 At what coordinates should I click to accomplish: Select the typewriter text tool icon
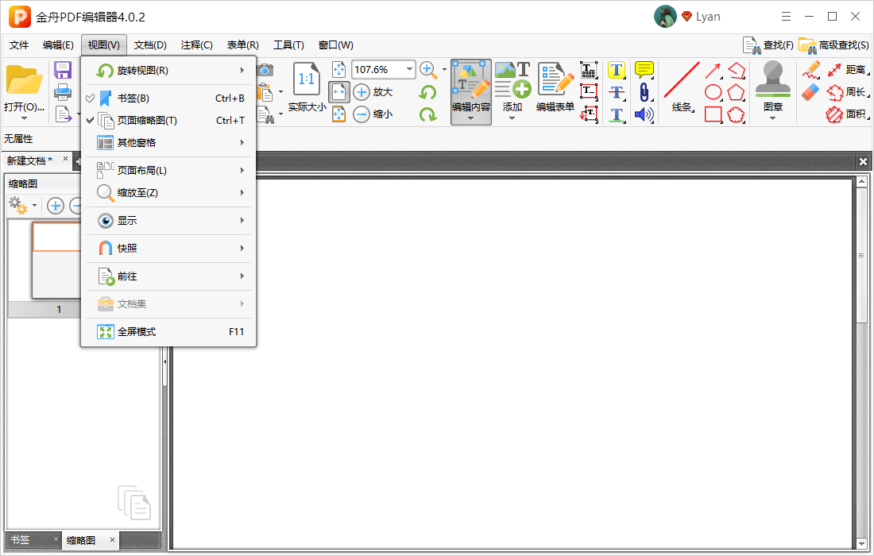589,70
